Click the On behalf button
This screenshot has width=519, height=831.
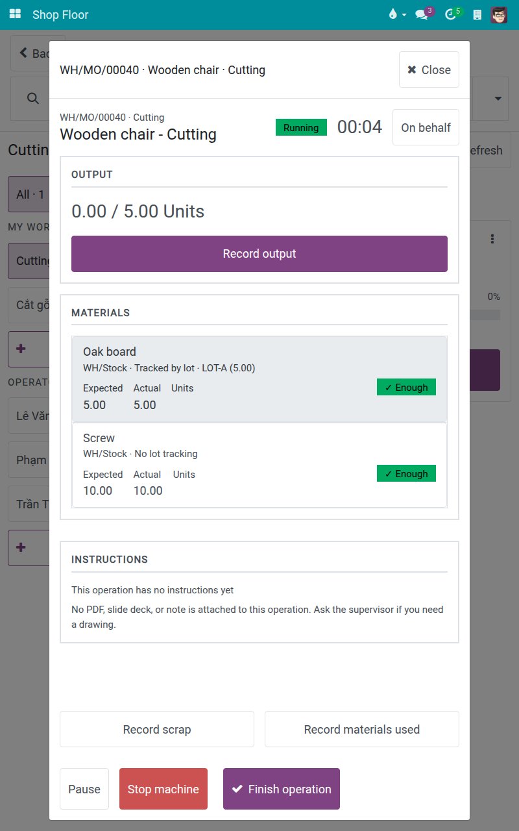click(x=426, y=127)
